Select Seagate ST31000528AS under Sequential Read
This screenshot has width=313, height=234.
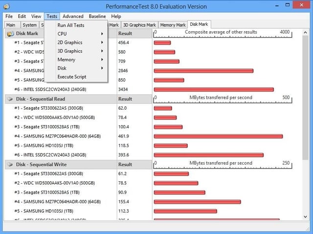pos(47,127)
